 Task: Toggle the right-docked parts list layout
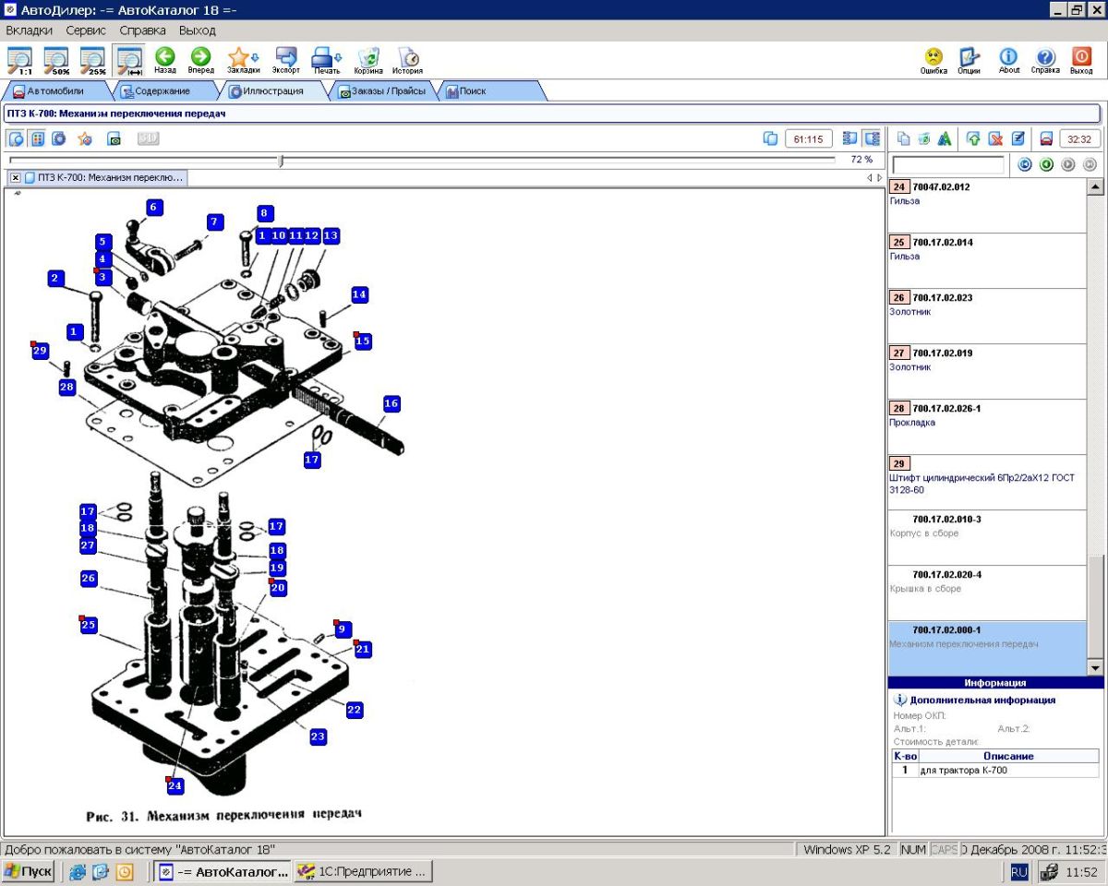tap(872, 138)
